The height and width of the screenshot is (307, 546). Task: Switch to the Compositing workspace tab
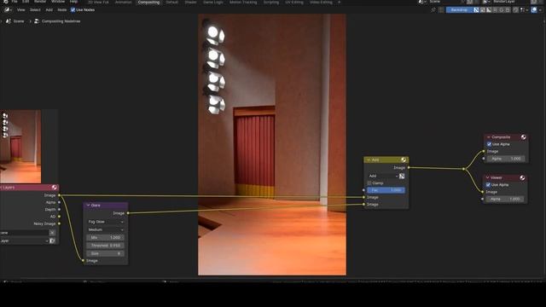(148, 2)
